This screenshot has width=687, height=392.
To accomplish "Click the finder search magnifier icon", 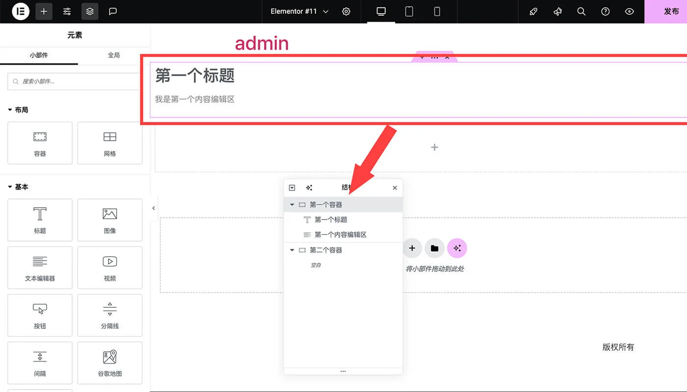I will coord(581,11).
